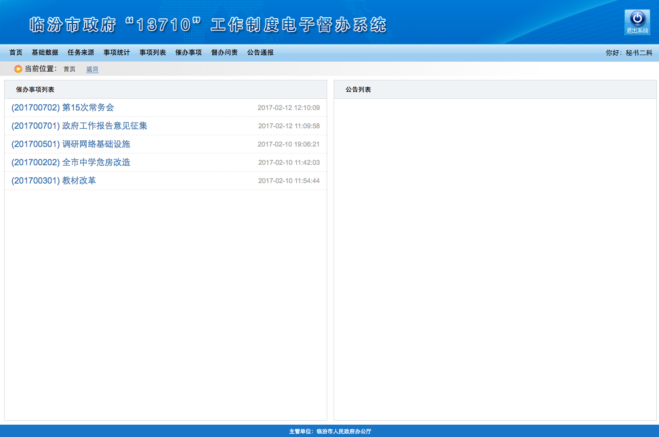Viewport: 659px width, 437px height.
Task: Open item (201700702) 第15次常务会
Action: (x=63, y=108)
